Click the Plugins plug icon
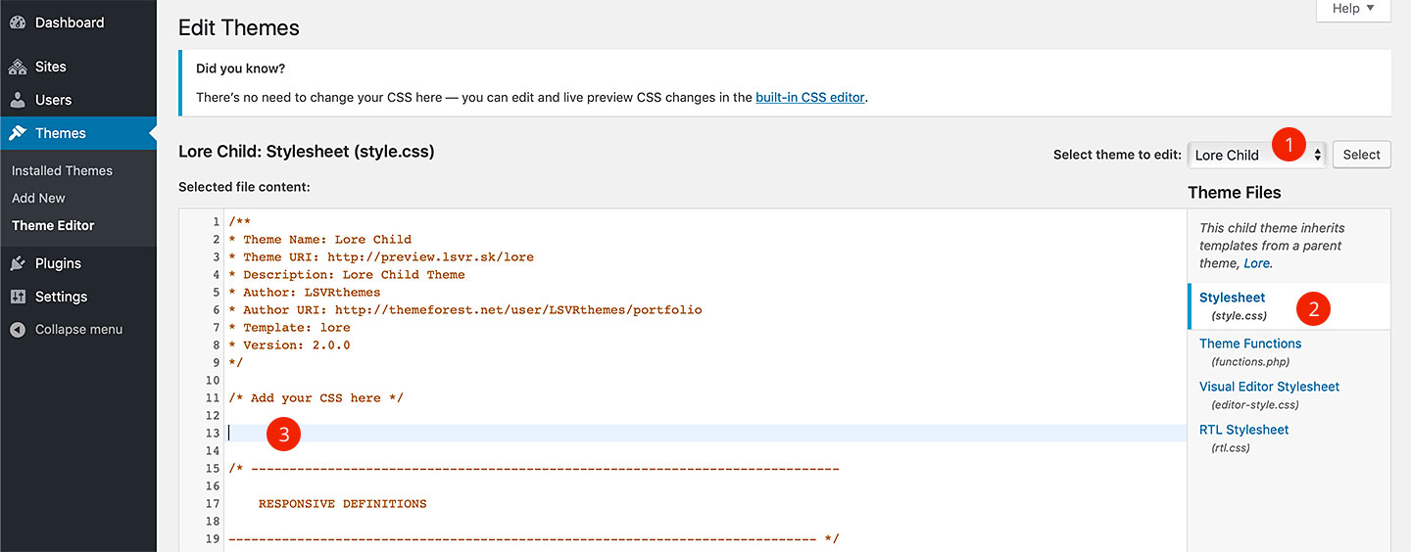 [x=18, y=263]
